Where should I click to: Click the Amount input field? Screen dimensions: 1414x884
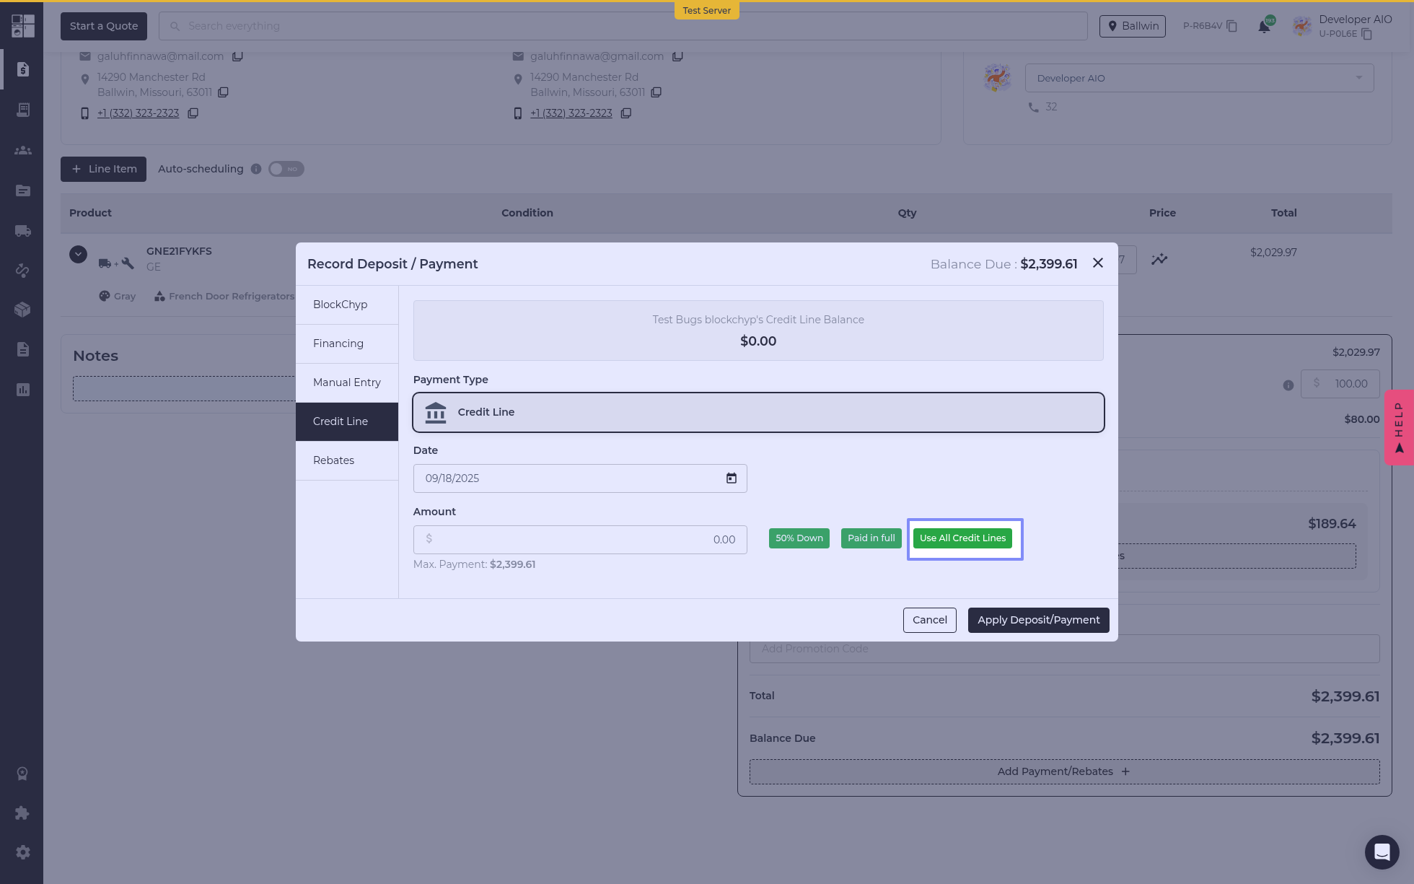point(579,540)
